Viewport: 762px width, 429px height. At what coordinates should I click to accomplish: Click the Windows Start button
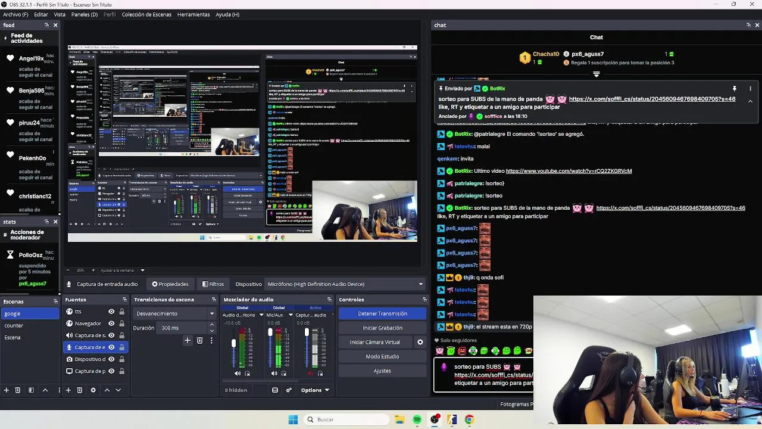point(293,419)
